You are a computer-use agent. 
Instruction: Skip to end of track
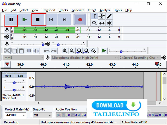coord(64,20)
